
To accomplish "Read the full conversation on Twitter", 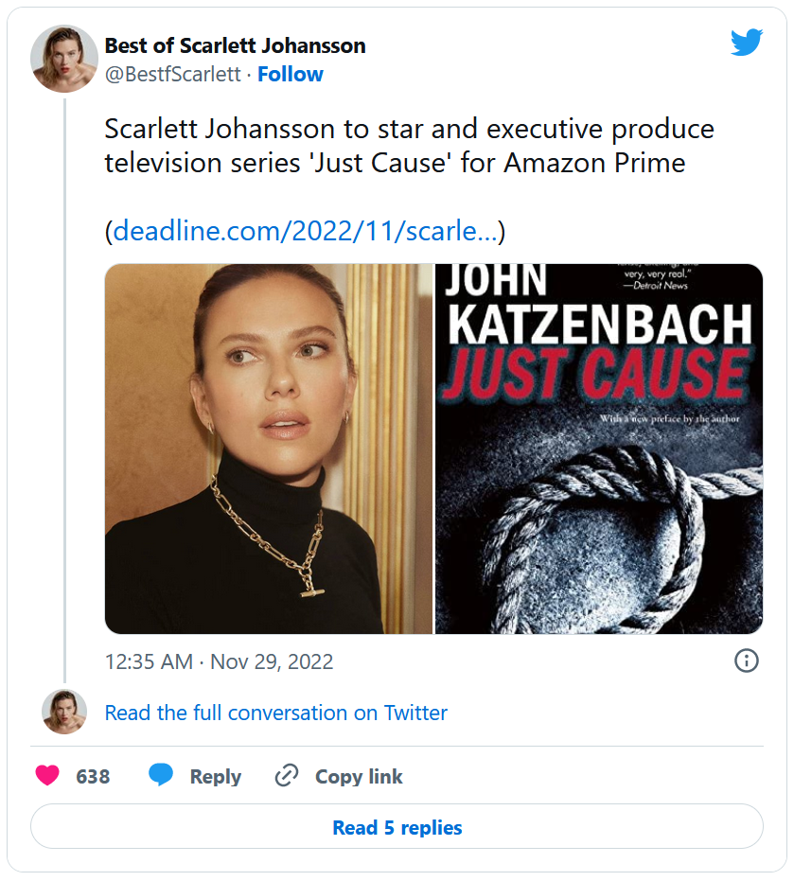I will 275,713.
